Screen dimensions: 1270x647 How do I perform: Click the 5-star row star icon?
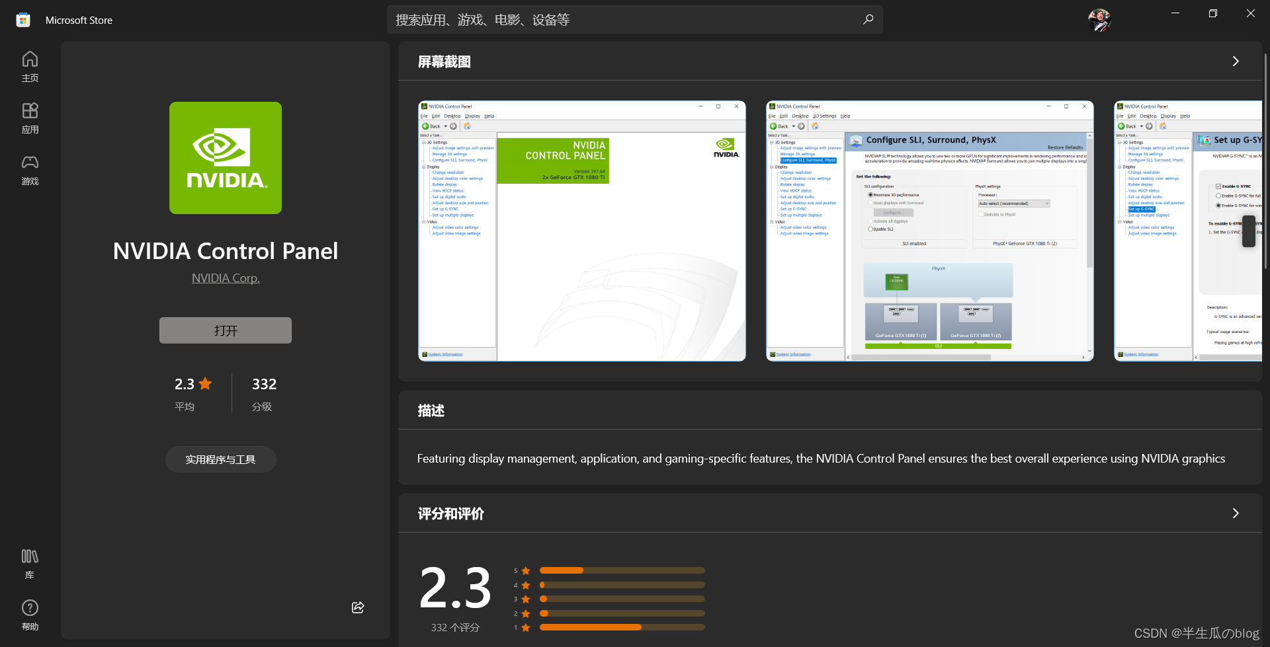(x=526, y=570)
